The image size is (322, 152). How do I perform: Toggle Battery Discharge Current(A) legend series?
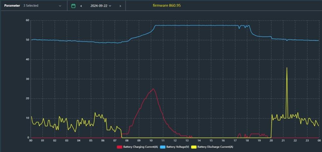(212, 147)
